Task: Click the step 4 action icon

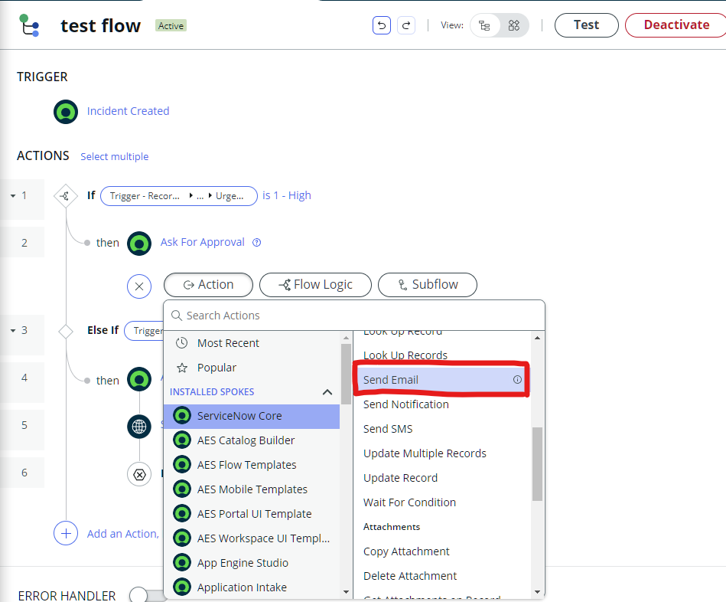Action: pos(139,380)
